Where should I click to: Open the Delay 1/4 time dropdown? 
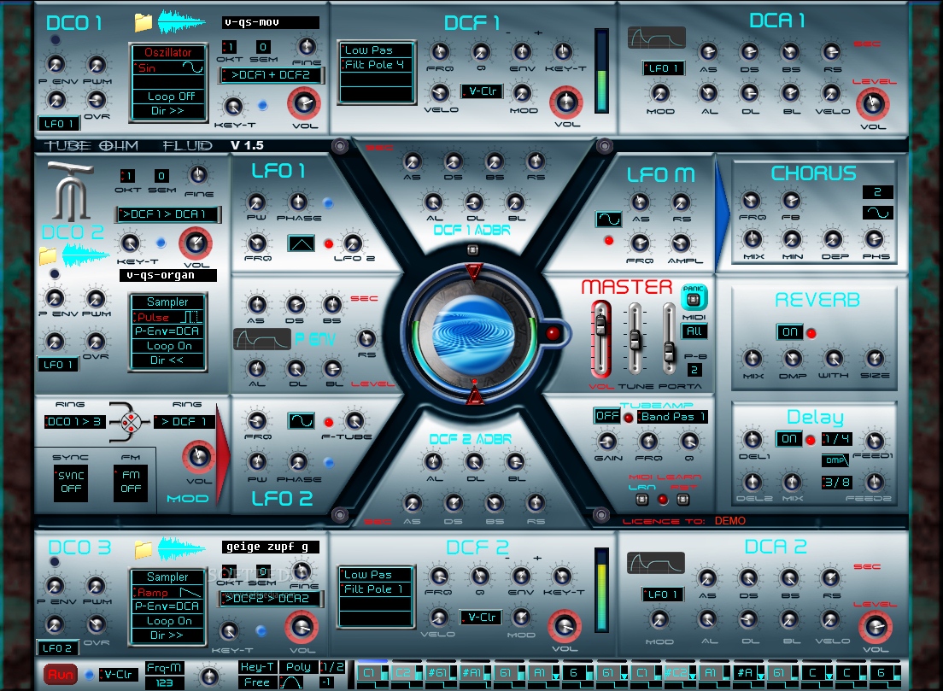point(836,439)
